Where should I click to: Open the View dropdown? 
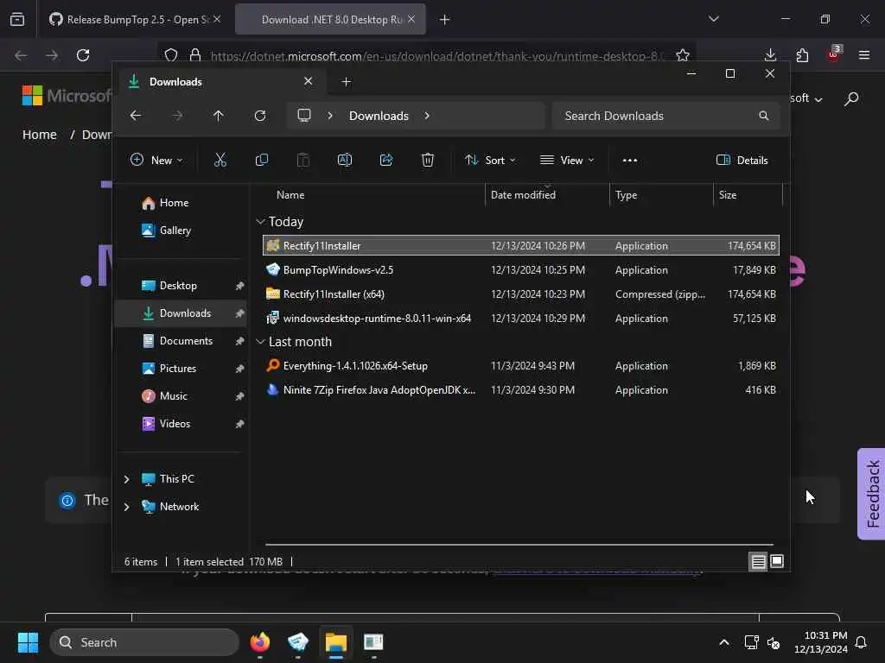click(x=567, y=160)
